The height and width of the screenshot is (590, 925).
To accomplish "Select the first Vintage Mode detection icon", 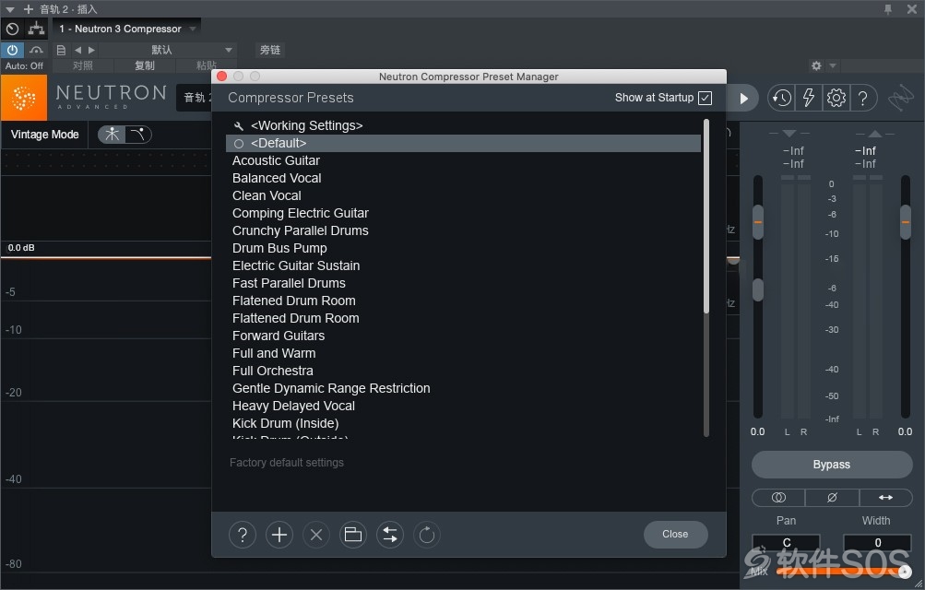I will 112,135.
